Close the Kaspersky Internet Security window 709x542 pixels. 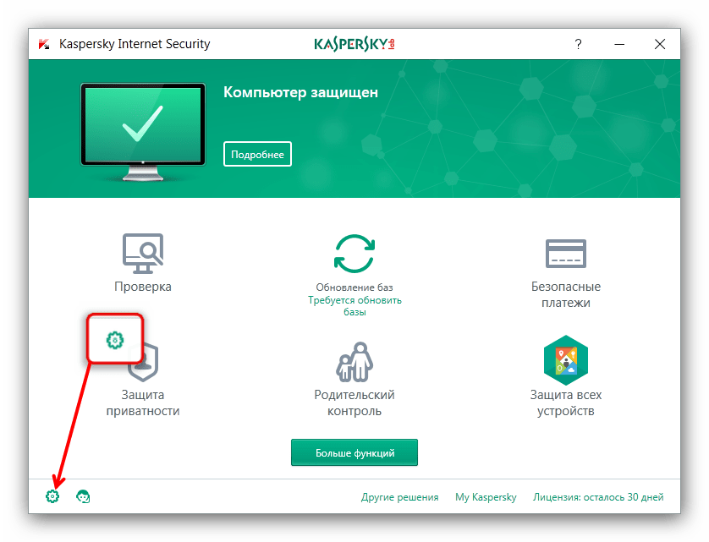coord(660,44)
